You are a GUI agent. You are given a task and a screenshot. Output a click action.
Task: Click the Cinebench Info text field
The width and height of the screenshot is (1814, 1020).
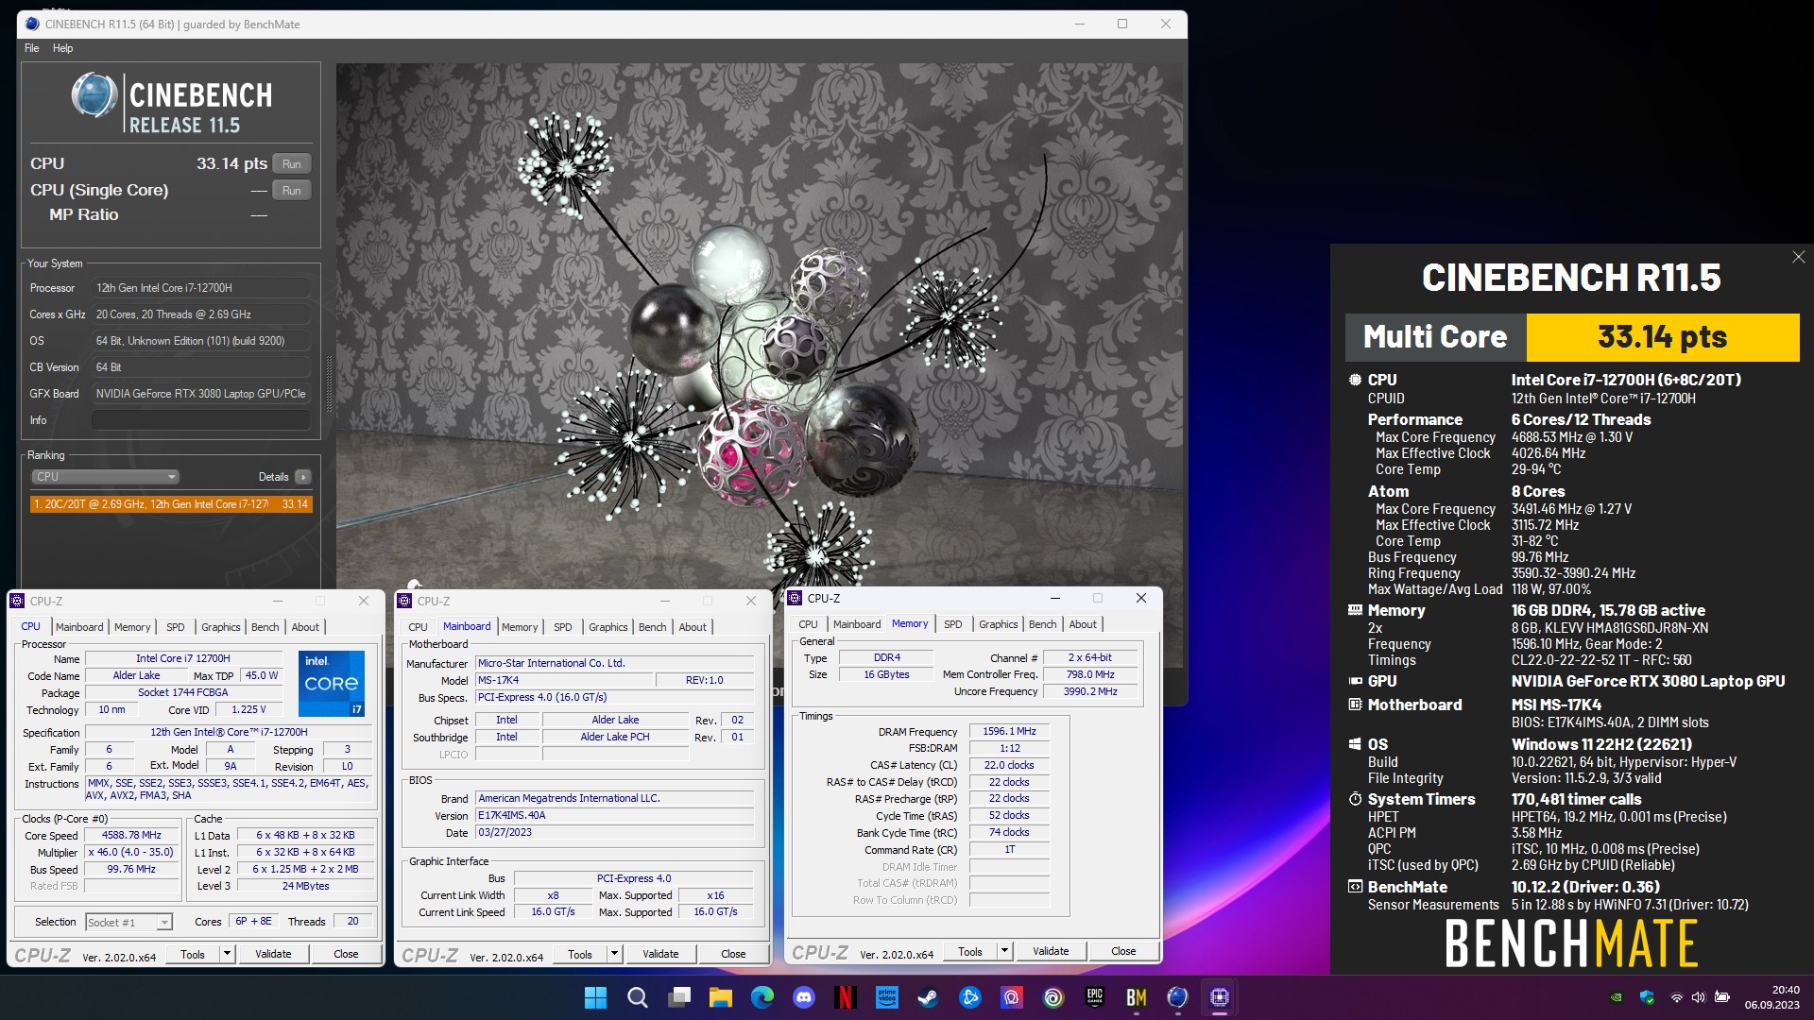pos(201,420)
